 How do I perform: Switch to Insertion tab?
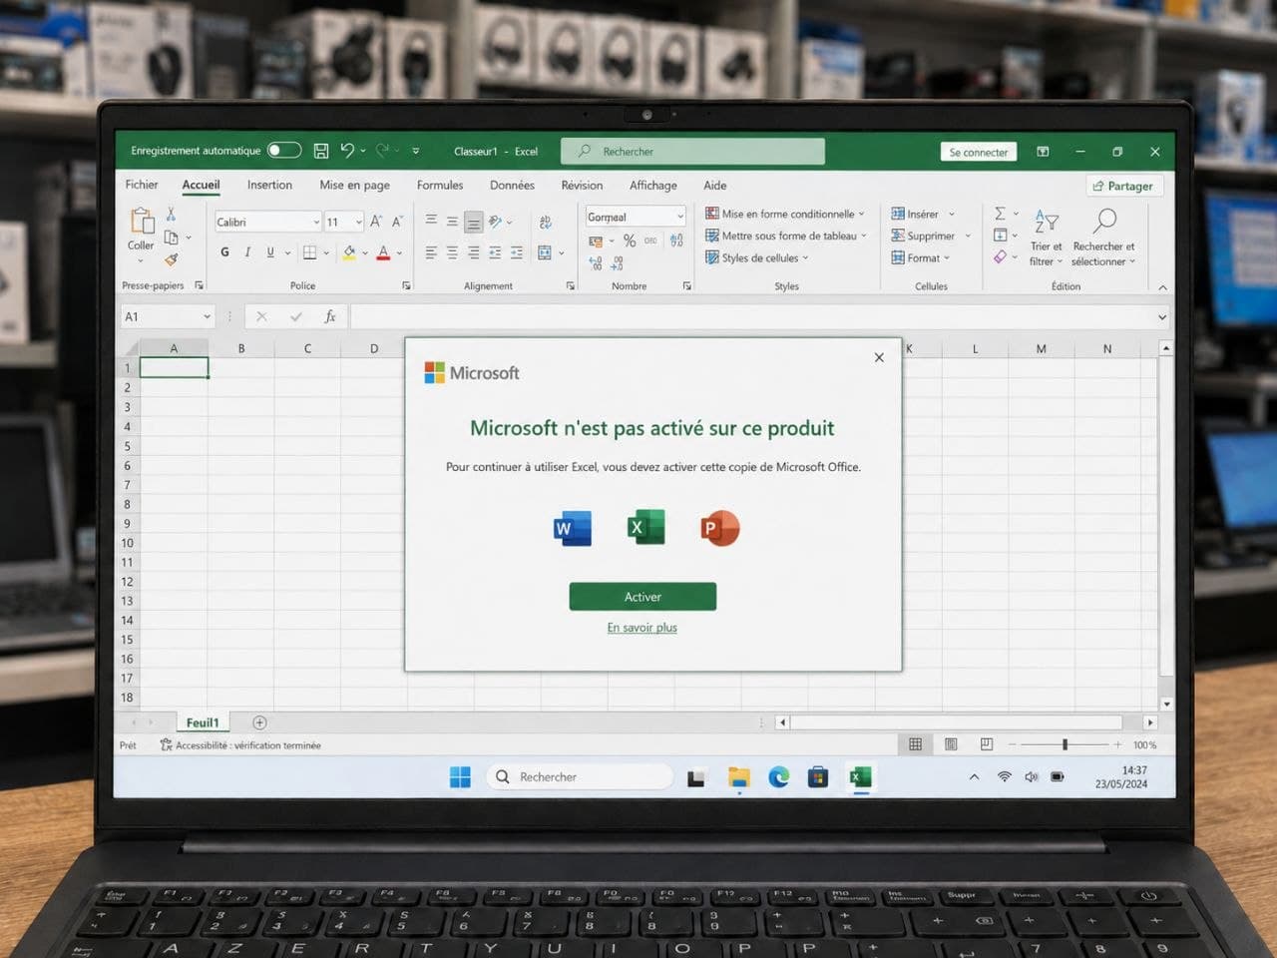pos(269,185)
